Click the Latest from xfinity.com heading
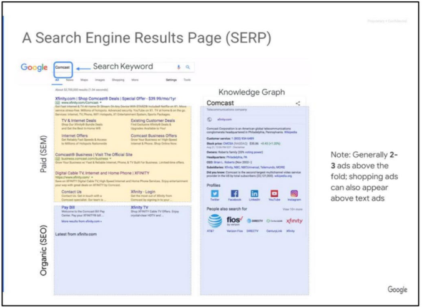Viewport: 422px width, 308px height. [x=76, y=234]
